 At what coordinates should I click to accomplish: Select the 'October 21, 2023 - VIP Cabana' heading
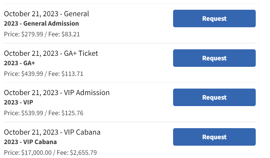pyautogui.click(x=52, y=132)
